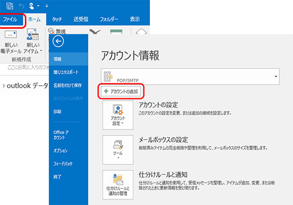Switch to the フォルダー (Folder) tab

click(108, 20)
